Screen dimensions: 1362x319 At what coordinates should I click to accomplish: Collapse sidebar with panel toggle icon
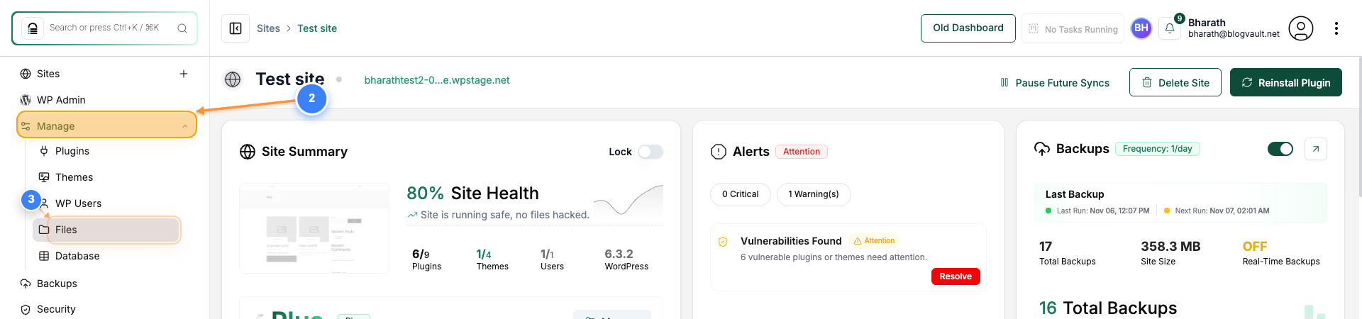pos(236,28)
